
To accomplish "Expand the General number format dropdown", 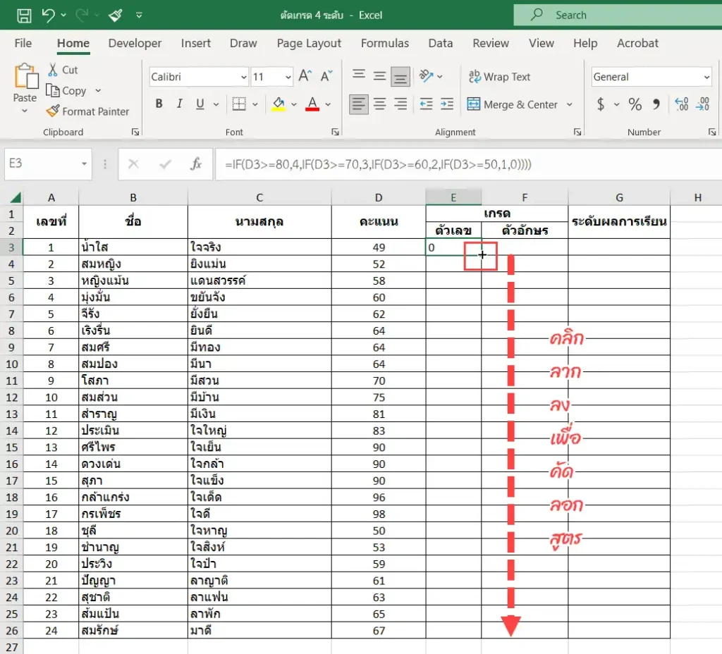I will [706, 78].
